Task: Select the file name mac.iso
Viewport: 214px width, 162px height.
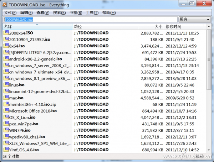Action: coord(16,98)
